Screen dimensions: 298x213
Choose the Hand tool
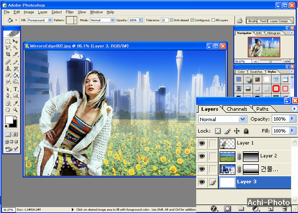(x=8, y=109)
